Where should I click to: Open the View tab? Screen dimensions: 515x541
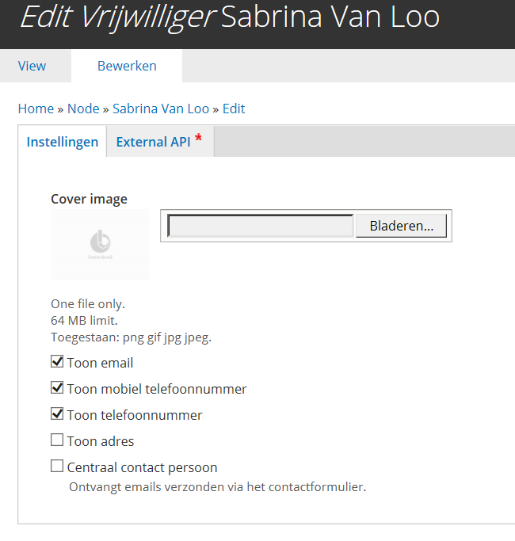(32, 66)
